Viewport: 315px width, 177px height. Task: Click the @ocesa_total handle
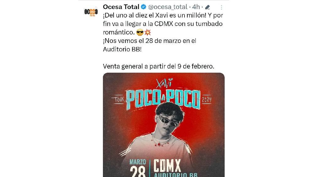click(x=168, y=7)
